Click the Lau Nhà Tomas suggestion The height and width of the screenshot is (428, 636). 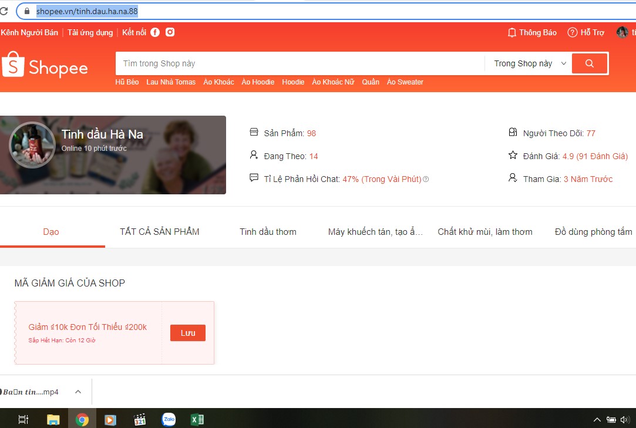(171, 82)
